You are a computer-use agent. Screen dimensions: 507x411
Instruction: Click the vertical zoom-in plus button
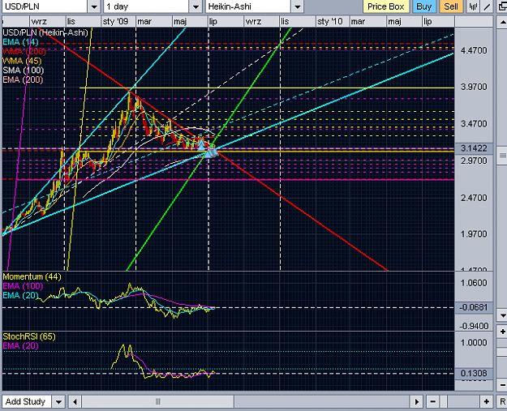502,332
